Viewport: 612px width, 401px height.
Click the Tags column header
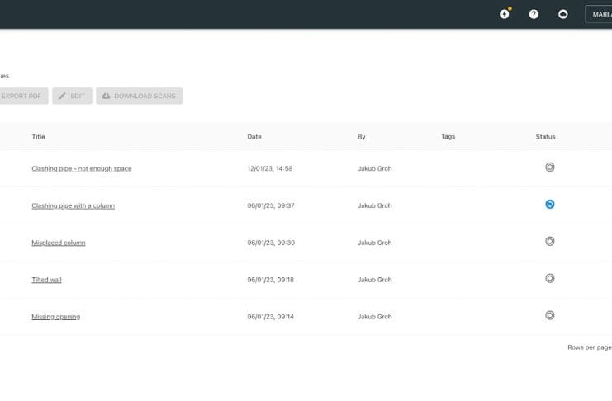coord(448,137)
